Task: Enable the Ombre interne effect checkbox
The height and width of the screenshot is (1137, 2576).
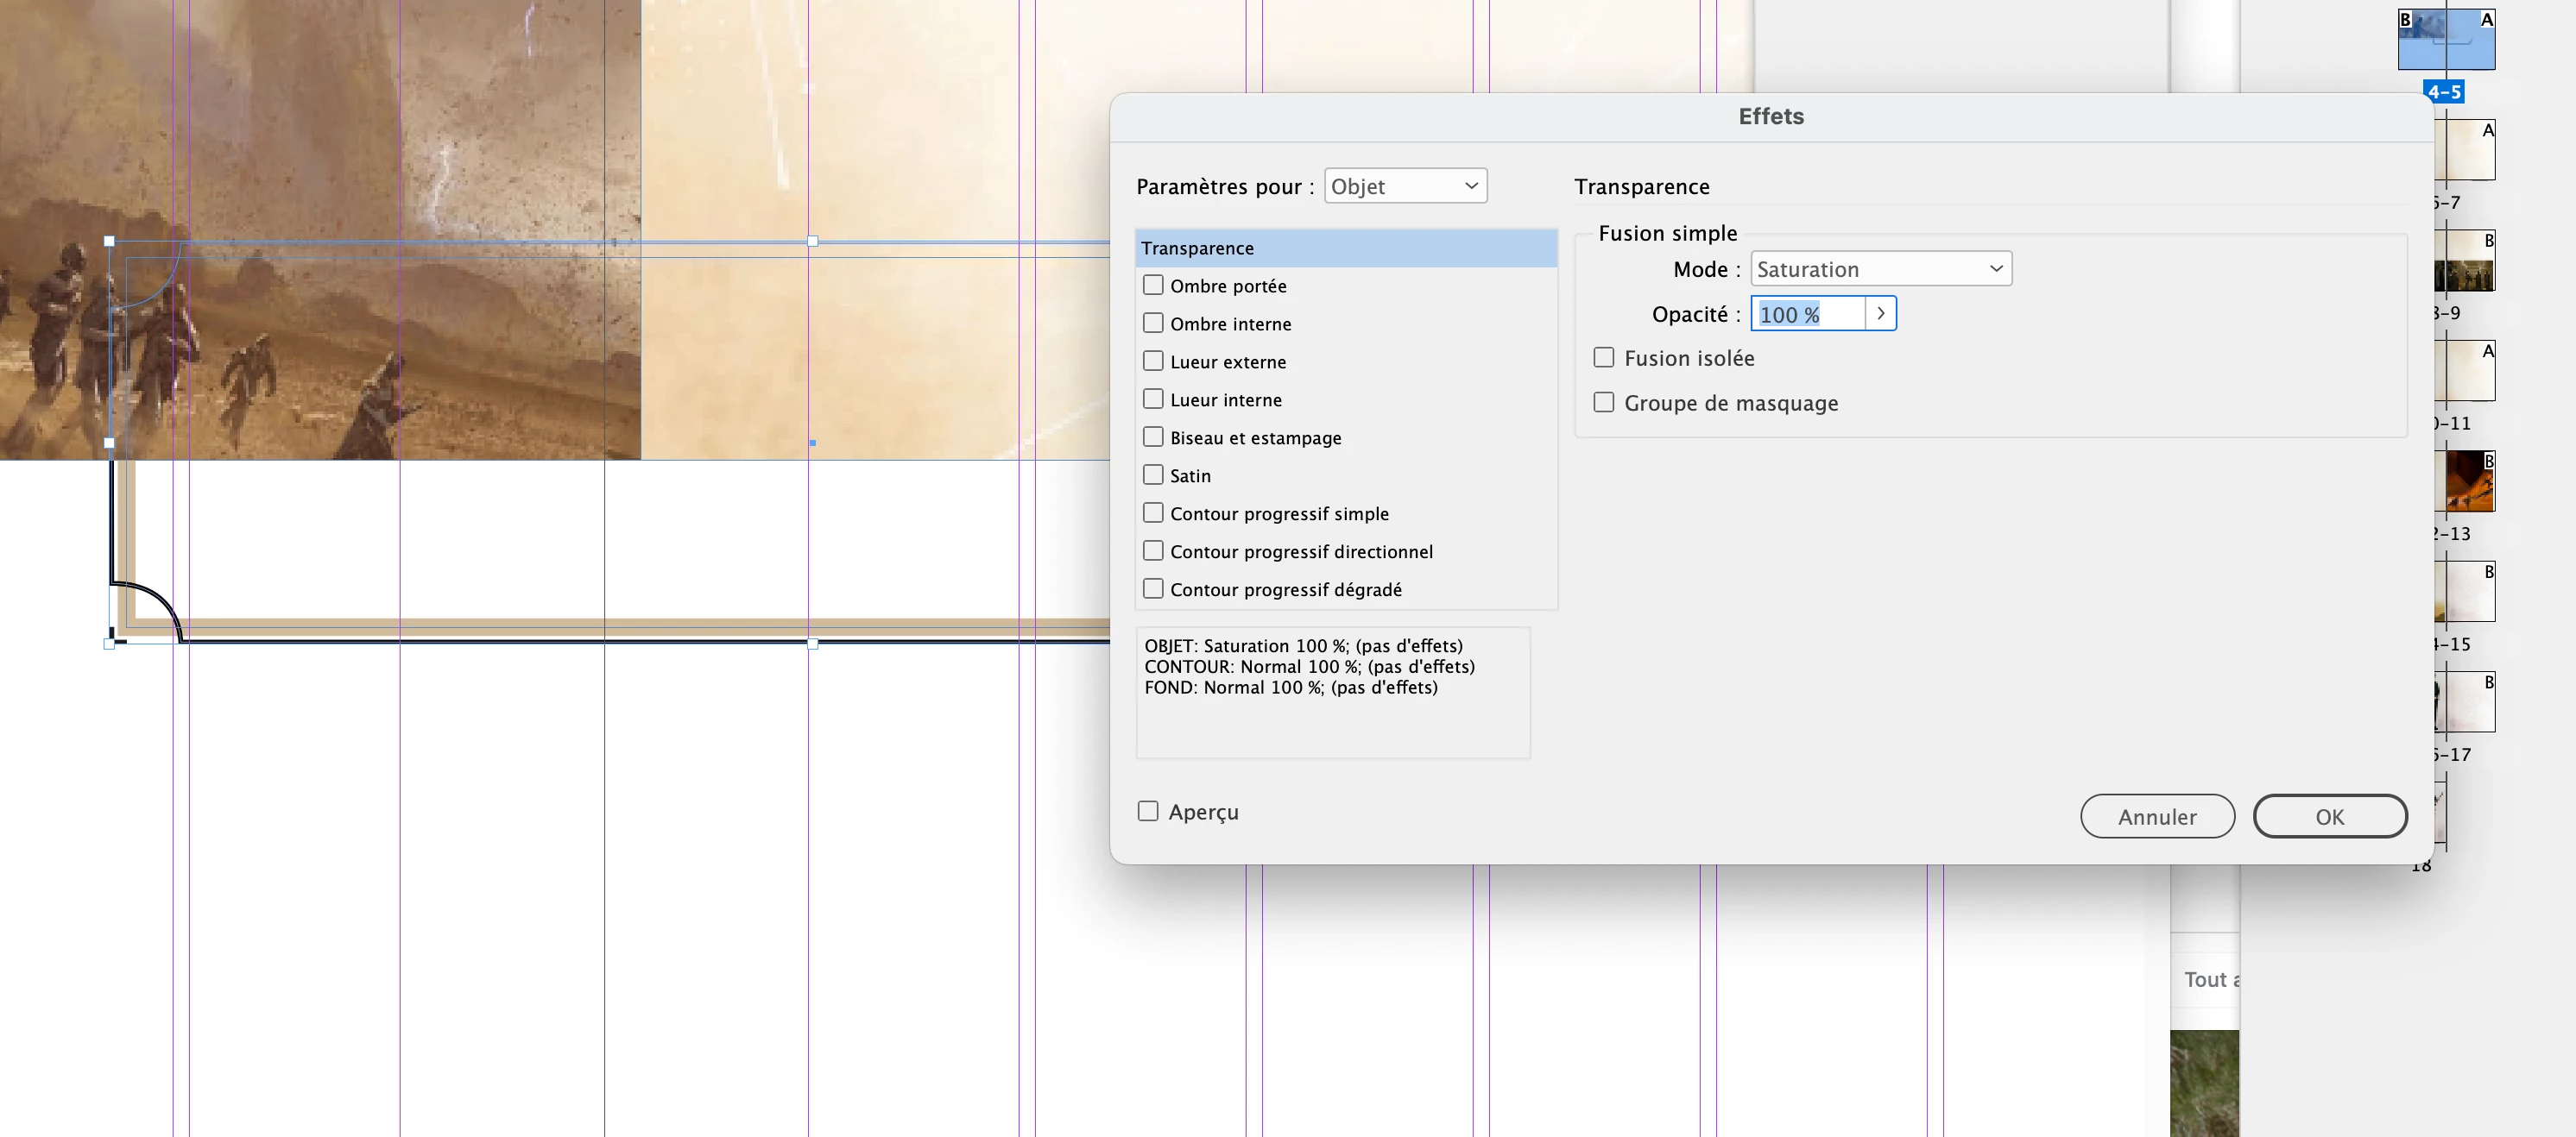Action: [x=1153, y=324]
